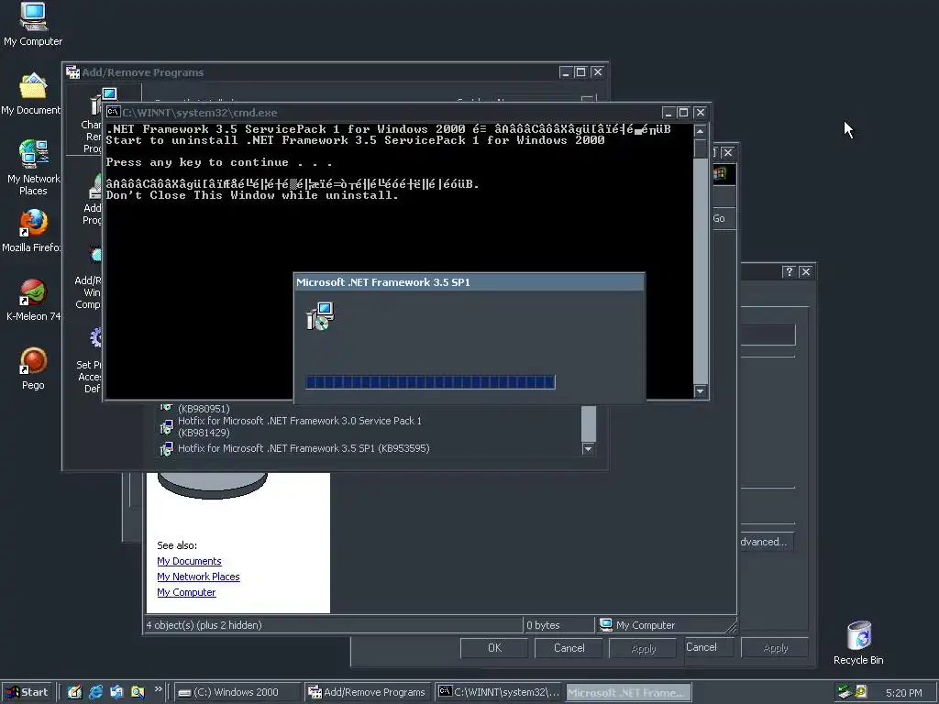The width and height of the screenshot is (939, 704).
Task: Click the Change or Remove Programs sidebar icon
Action: (102, 102)
